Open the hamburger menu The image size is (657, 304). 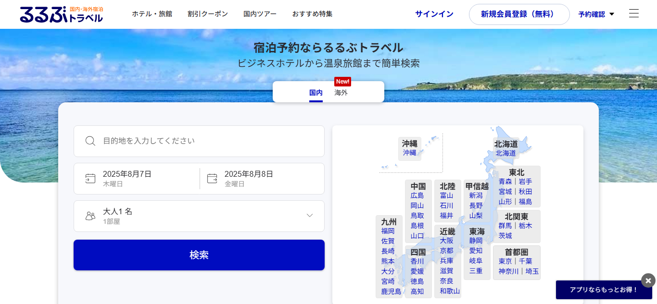[634, 13]
